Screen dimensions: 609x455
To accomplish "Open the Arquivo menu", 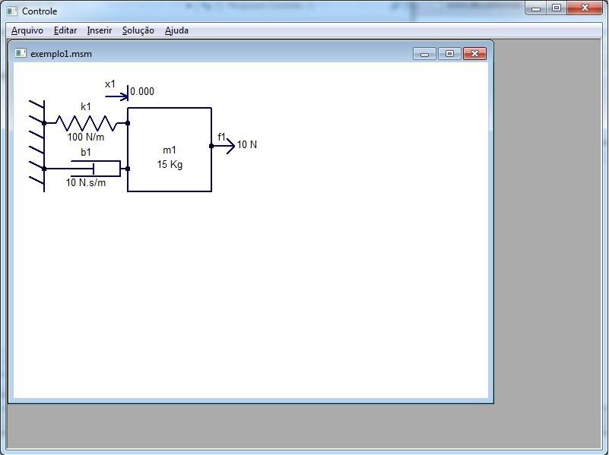I will coord(27,30).
